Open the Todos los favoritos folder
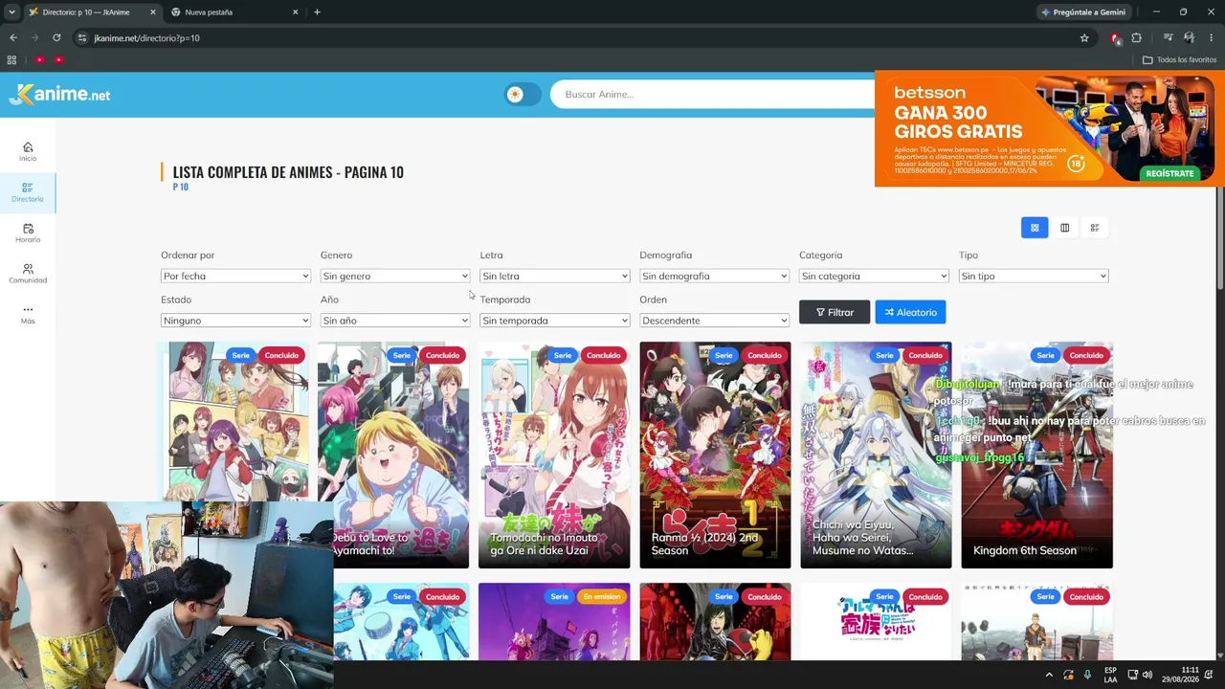 pos(1179,59)
